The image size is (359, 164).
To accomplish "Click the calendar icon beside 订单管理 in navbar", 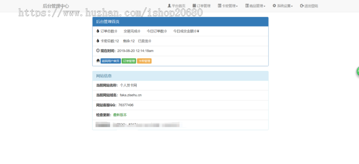I will tap(194, 6).
